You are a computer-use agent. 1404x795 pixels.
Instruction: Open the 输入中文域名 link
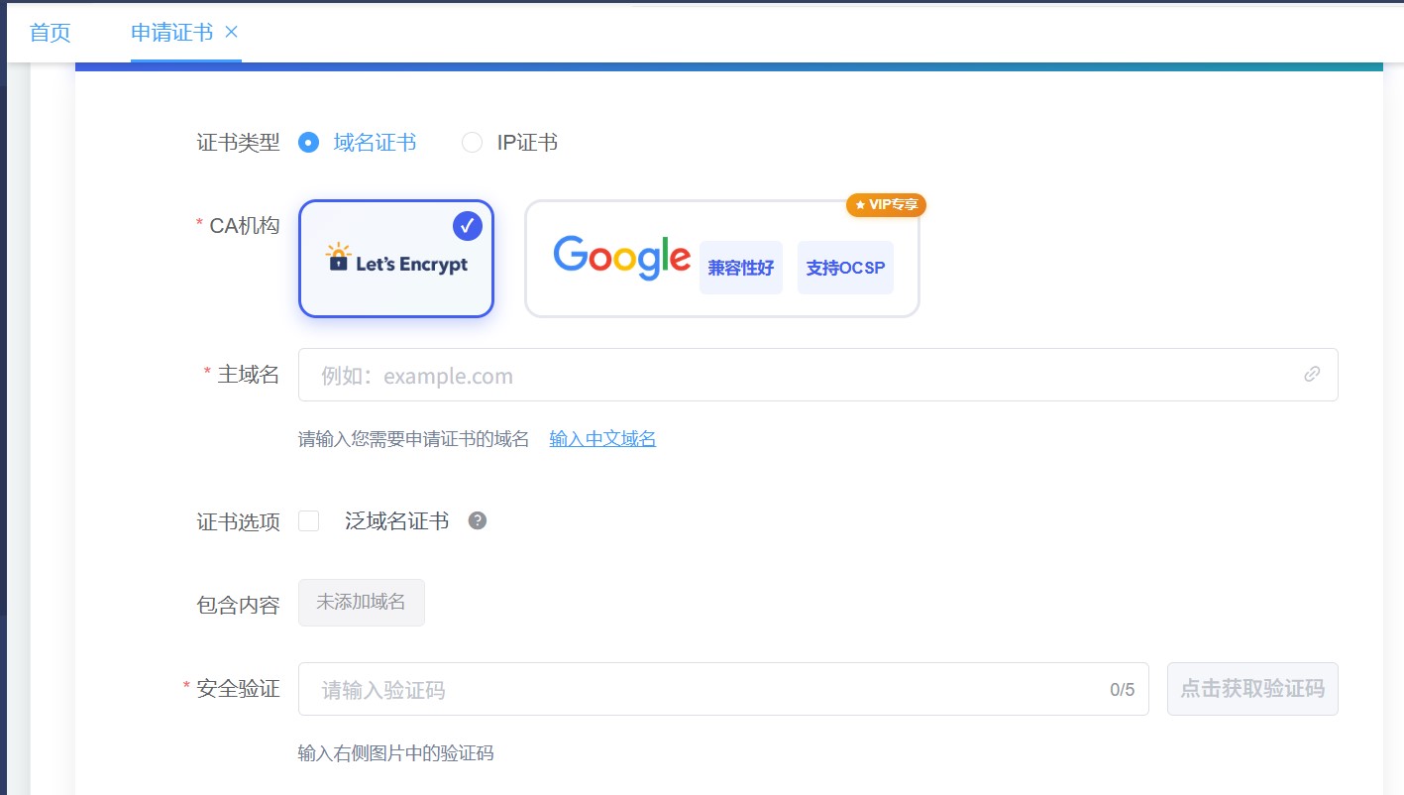point(602,439)
